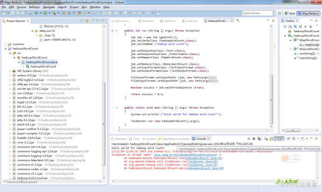The height and width of the screenshot is (192, 322).
Task: Click the Open Perspective icon
Action: click(x=280, y=14)
